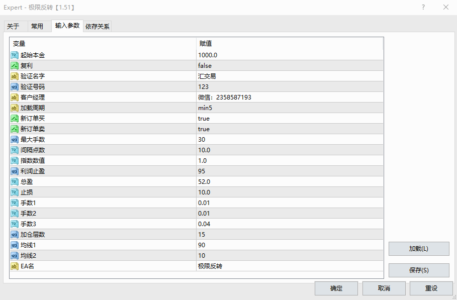Click the 加载(L) button
This screenshot has width=457, height=300.
[419, 249]
